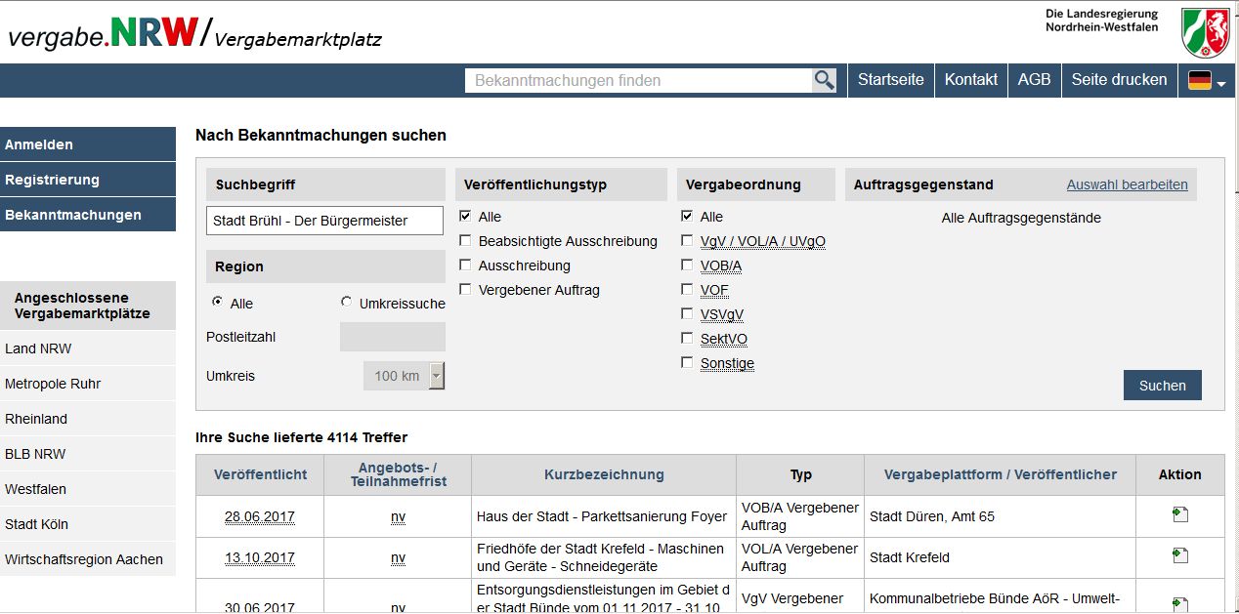The width and height of the screenshot is (1239, 614).
Task: Enable Beabsichtigte Ausschreibung checkbox
Action: (466, 240)
